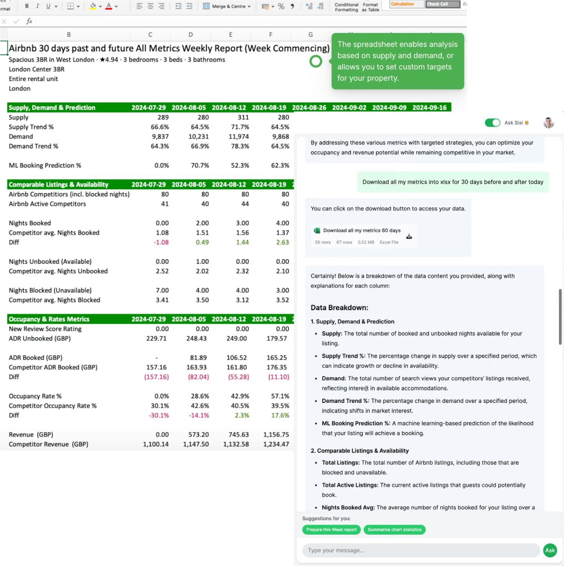564x566 pixels.
Task: Select column E header
Action: click(x=231, y=35)
